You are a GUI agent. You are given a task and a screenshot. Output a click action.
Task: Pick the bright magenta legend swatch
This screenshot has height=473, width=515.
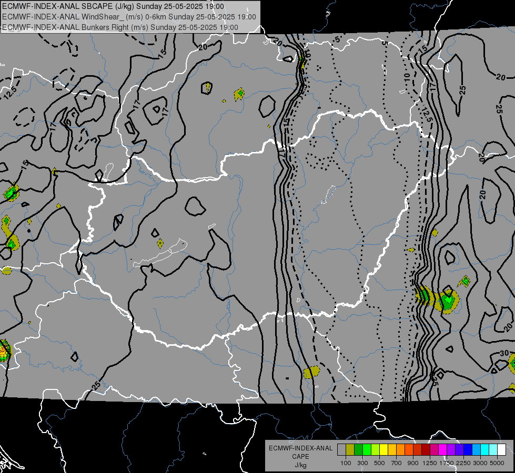coord(442,450)
